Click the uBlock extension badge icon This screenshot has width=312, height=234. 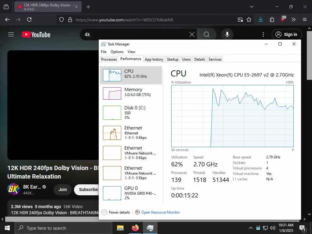click(283, 19)
